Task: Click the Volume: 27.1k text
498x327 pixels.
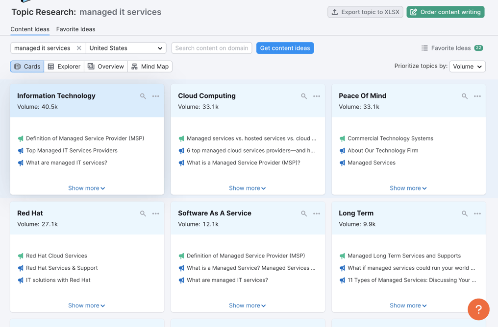Action: pos(37,224)
